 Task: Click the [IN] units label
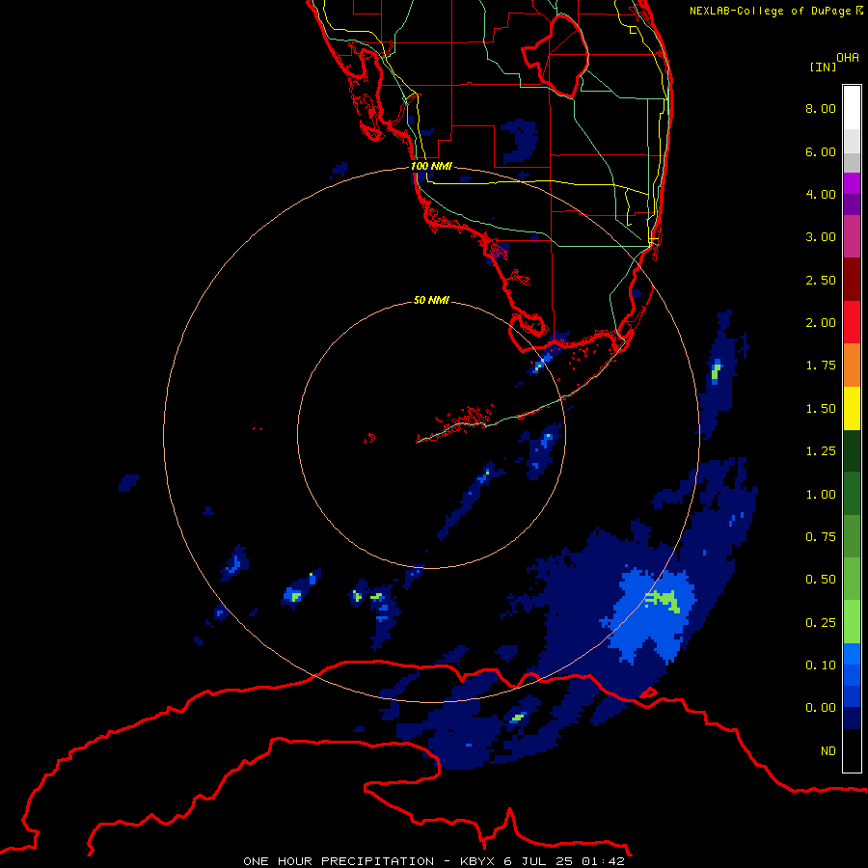pos(823,67)
